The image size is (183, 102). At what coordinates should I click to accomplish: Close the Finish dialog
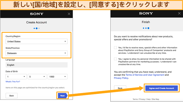[x=179, y=13]
